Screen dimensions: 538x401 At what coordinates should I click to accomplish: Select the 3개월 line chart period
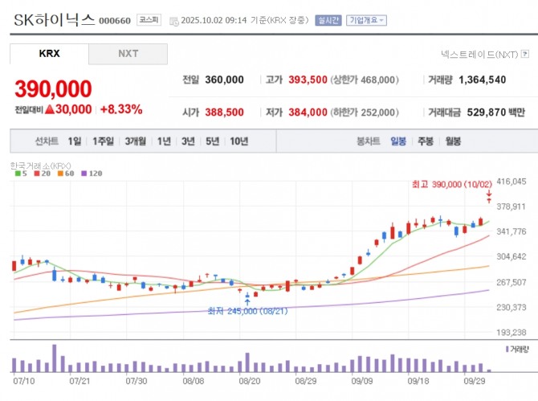[135, 141]
